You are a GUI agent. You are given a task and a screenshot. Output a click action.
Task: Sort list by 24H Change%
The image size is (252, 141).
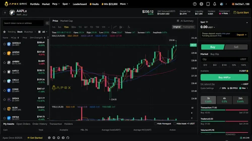[38, 38]
